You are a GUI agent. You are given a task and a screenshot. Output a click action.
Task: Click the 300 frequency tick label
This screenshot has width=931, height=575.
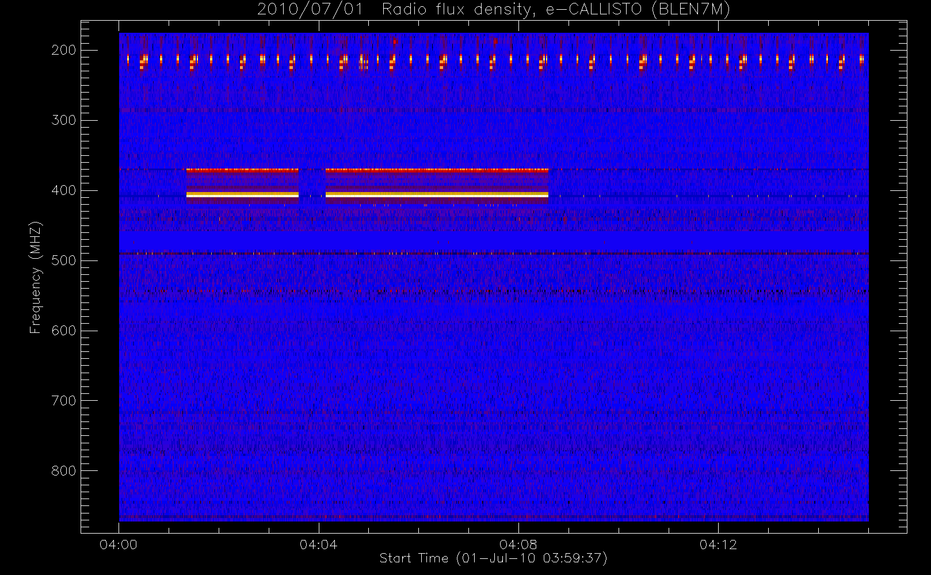tap(63, 120)
